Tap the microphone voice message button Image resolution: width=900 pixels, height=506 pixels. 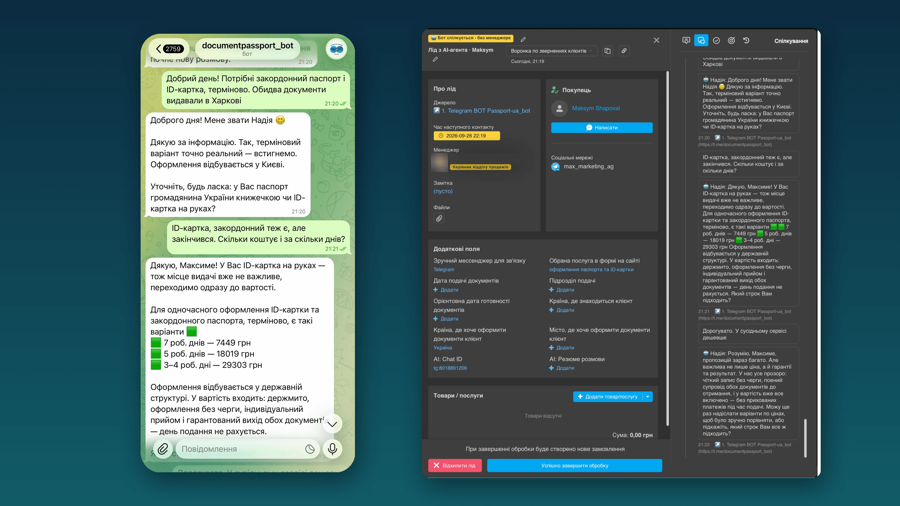point(333,449)
